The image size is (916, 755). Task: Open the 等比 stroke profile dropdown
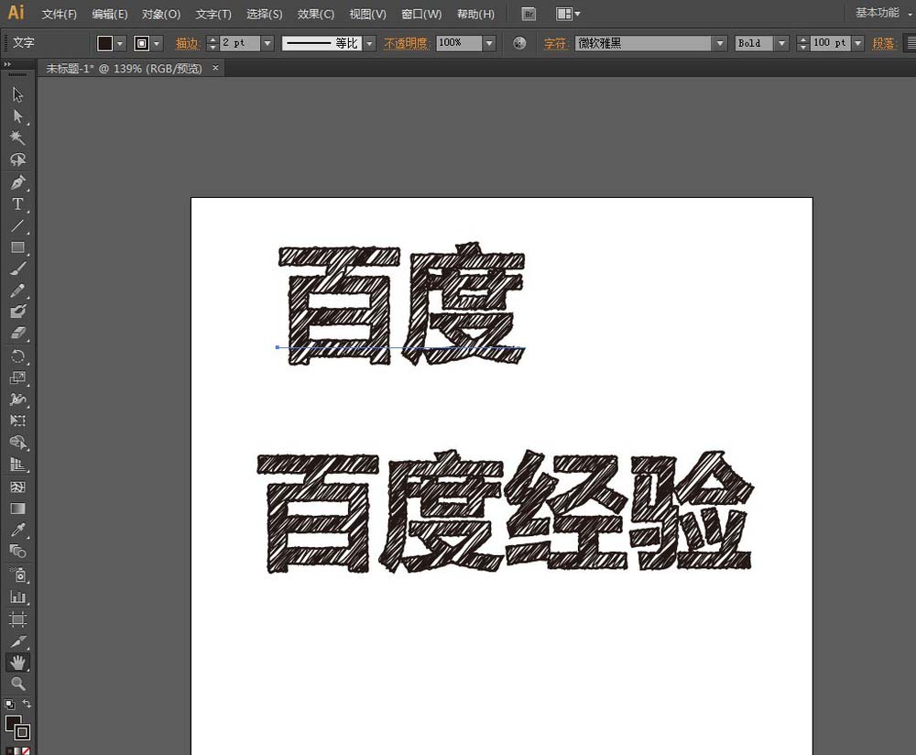pyautogui.click(x=369, y=43)
